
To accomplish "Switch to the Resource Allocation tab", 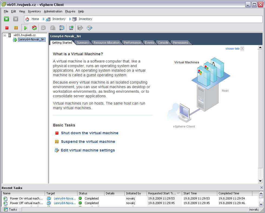I will (107, 43).
